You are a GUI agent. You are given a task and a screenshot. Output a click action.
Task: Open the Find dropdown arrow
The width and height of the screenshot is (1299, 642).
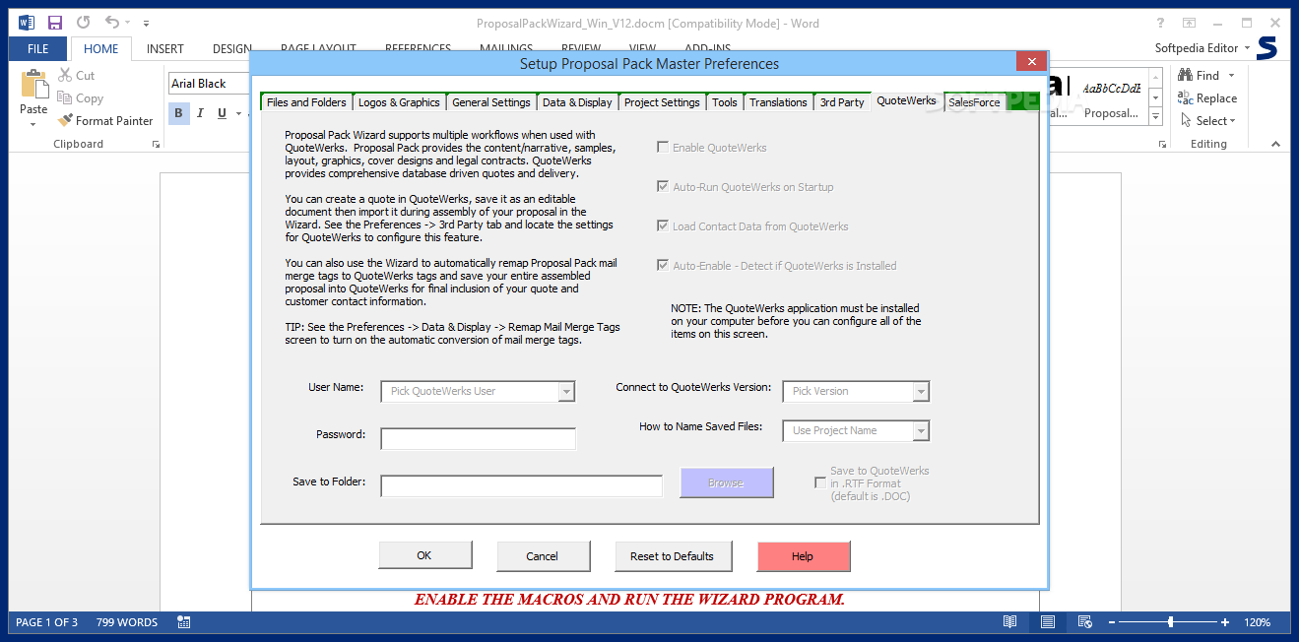coord(1231,76)
